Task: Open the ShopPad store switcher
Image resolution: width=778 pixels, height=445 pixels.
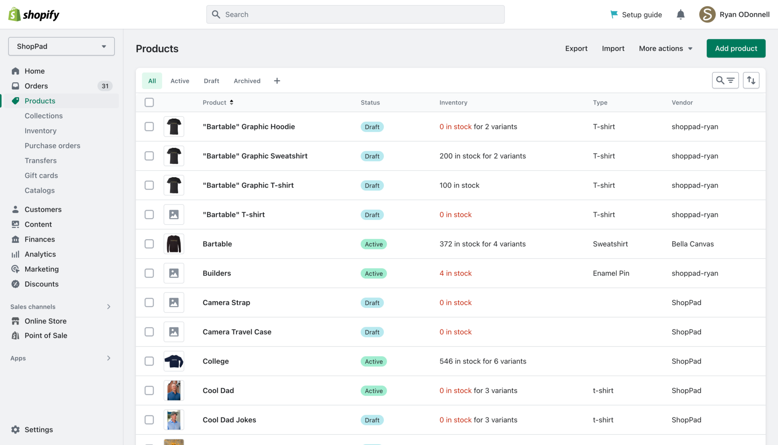Action: point(61,46)
